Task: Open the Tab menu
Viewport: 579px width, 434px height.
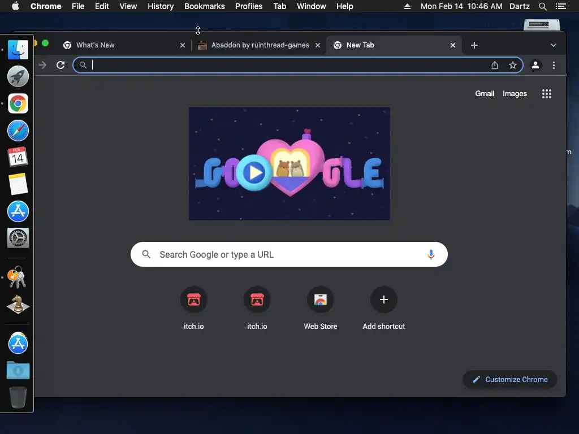Action: click(279, 6)
